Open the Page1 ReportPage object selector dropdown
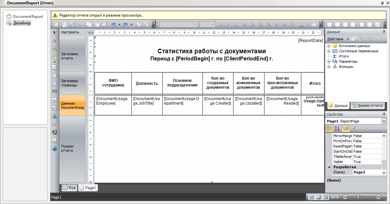Viewport: 390px width, 204px height. [384, 121]
